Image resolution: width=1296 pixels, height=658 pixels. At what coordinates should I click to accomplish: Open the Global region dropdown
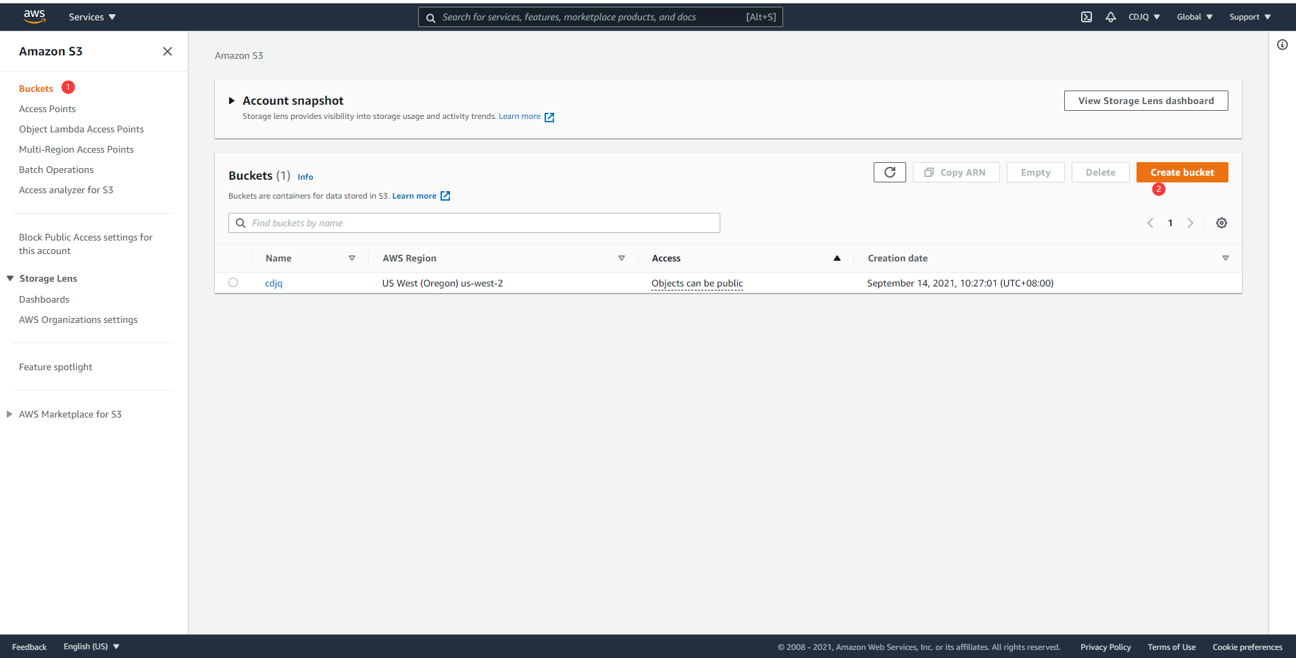pyautogui.click(x=1195, y=17)
